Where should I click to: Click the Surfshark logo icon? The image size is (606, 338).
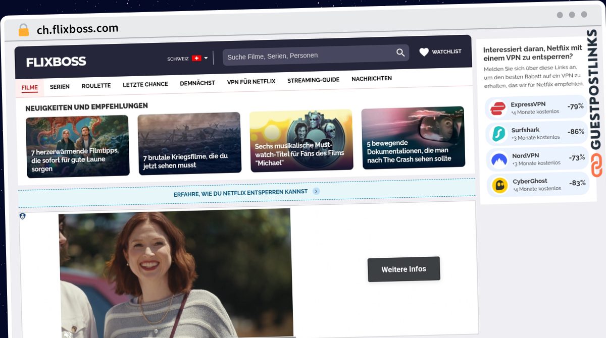(498, 134)
